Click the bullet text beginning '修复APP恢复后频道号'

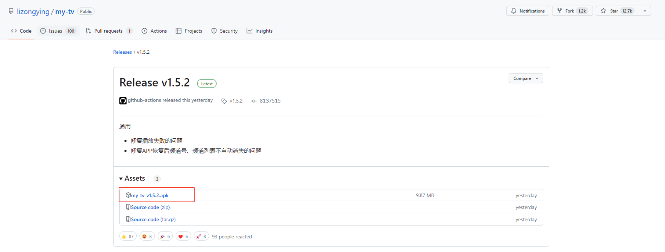coord(196,151)
